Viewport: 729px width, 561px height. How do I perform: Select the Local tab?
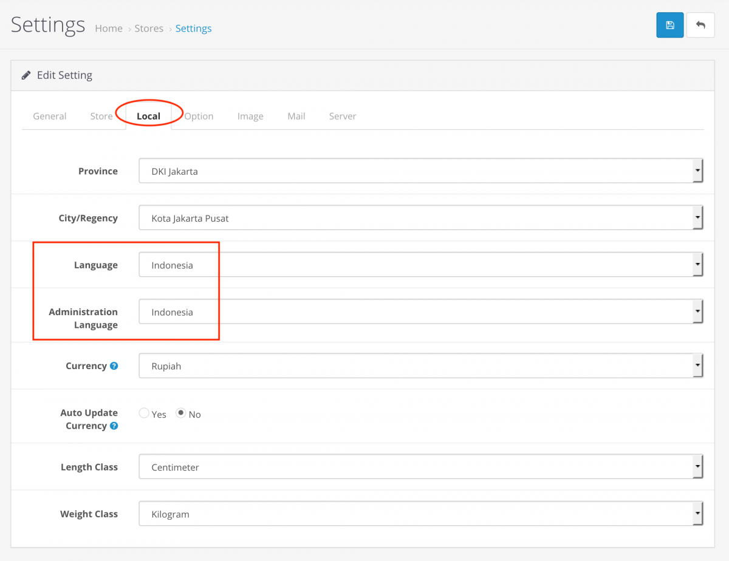coord(149,116)
